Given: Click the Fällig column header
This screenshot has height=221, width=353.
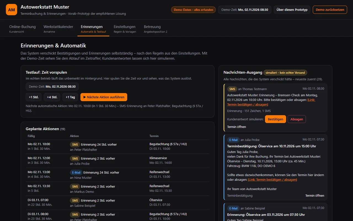Looking at the screenshot, I should pos(31,136).
